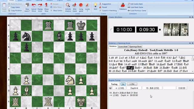The image size is (194, 109).
Task: Click the Move Now up-arrow icon
Action: point(46,5)
